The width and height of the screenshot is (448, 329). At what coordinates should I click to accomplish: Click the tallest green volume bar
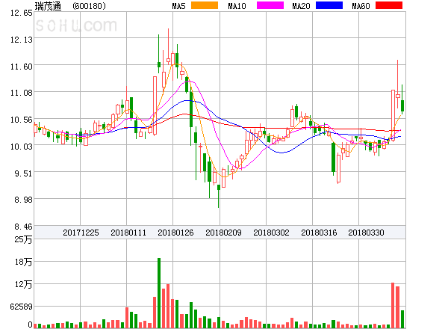point(159,292)
